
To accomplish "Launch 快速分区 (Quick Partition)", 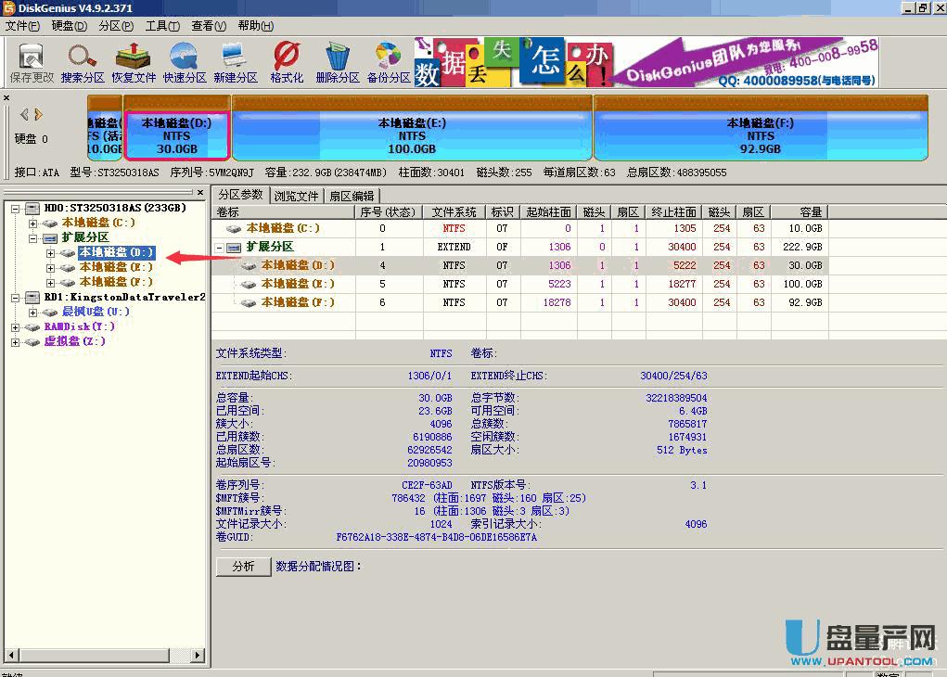I will pyautogui.click(x=183, y=62).
